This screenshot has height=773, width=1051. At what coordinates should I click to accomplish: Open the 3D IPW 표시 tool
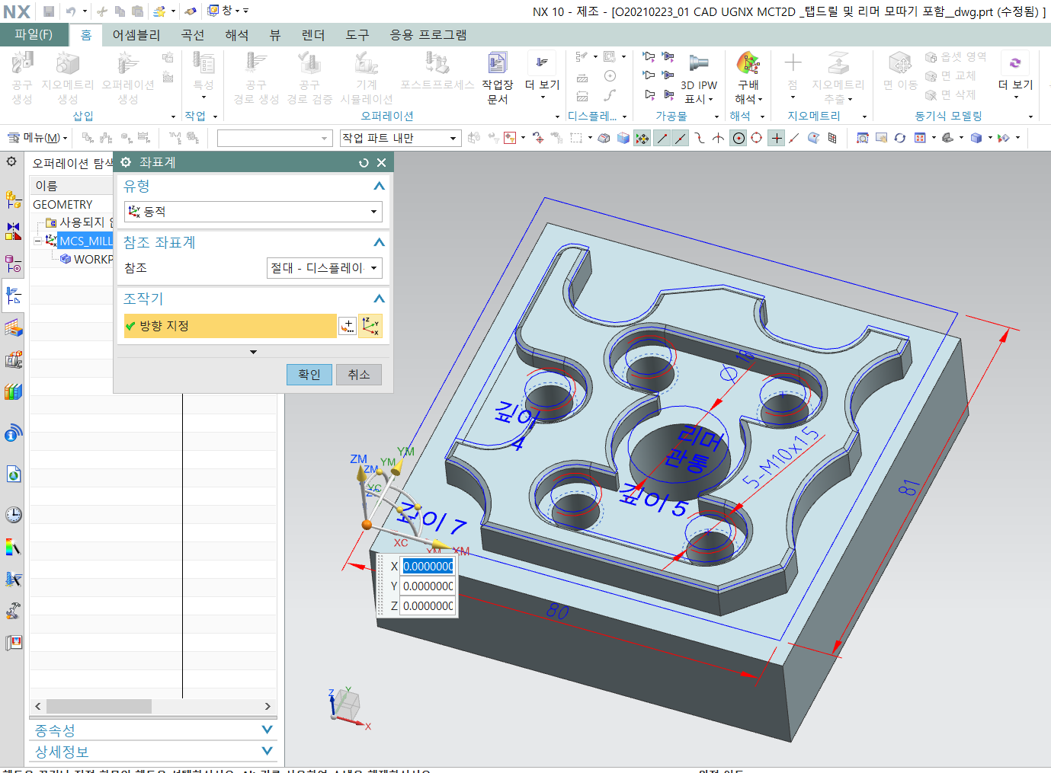tap(699, 78)
